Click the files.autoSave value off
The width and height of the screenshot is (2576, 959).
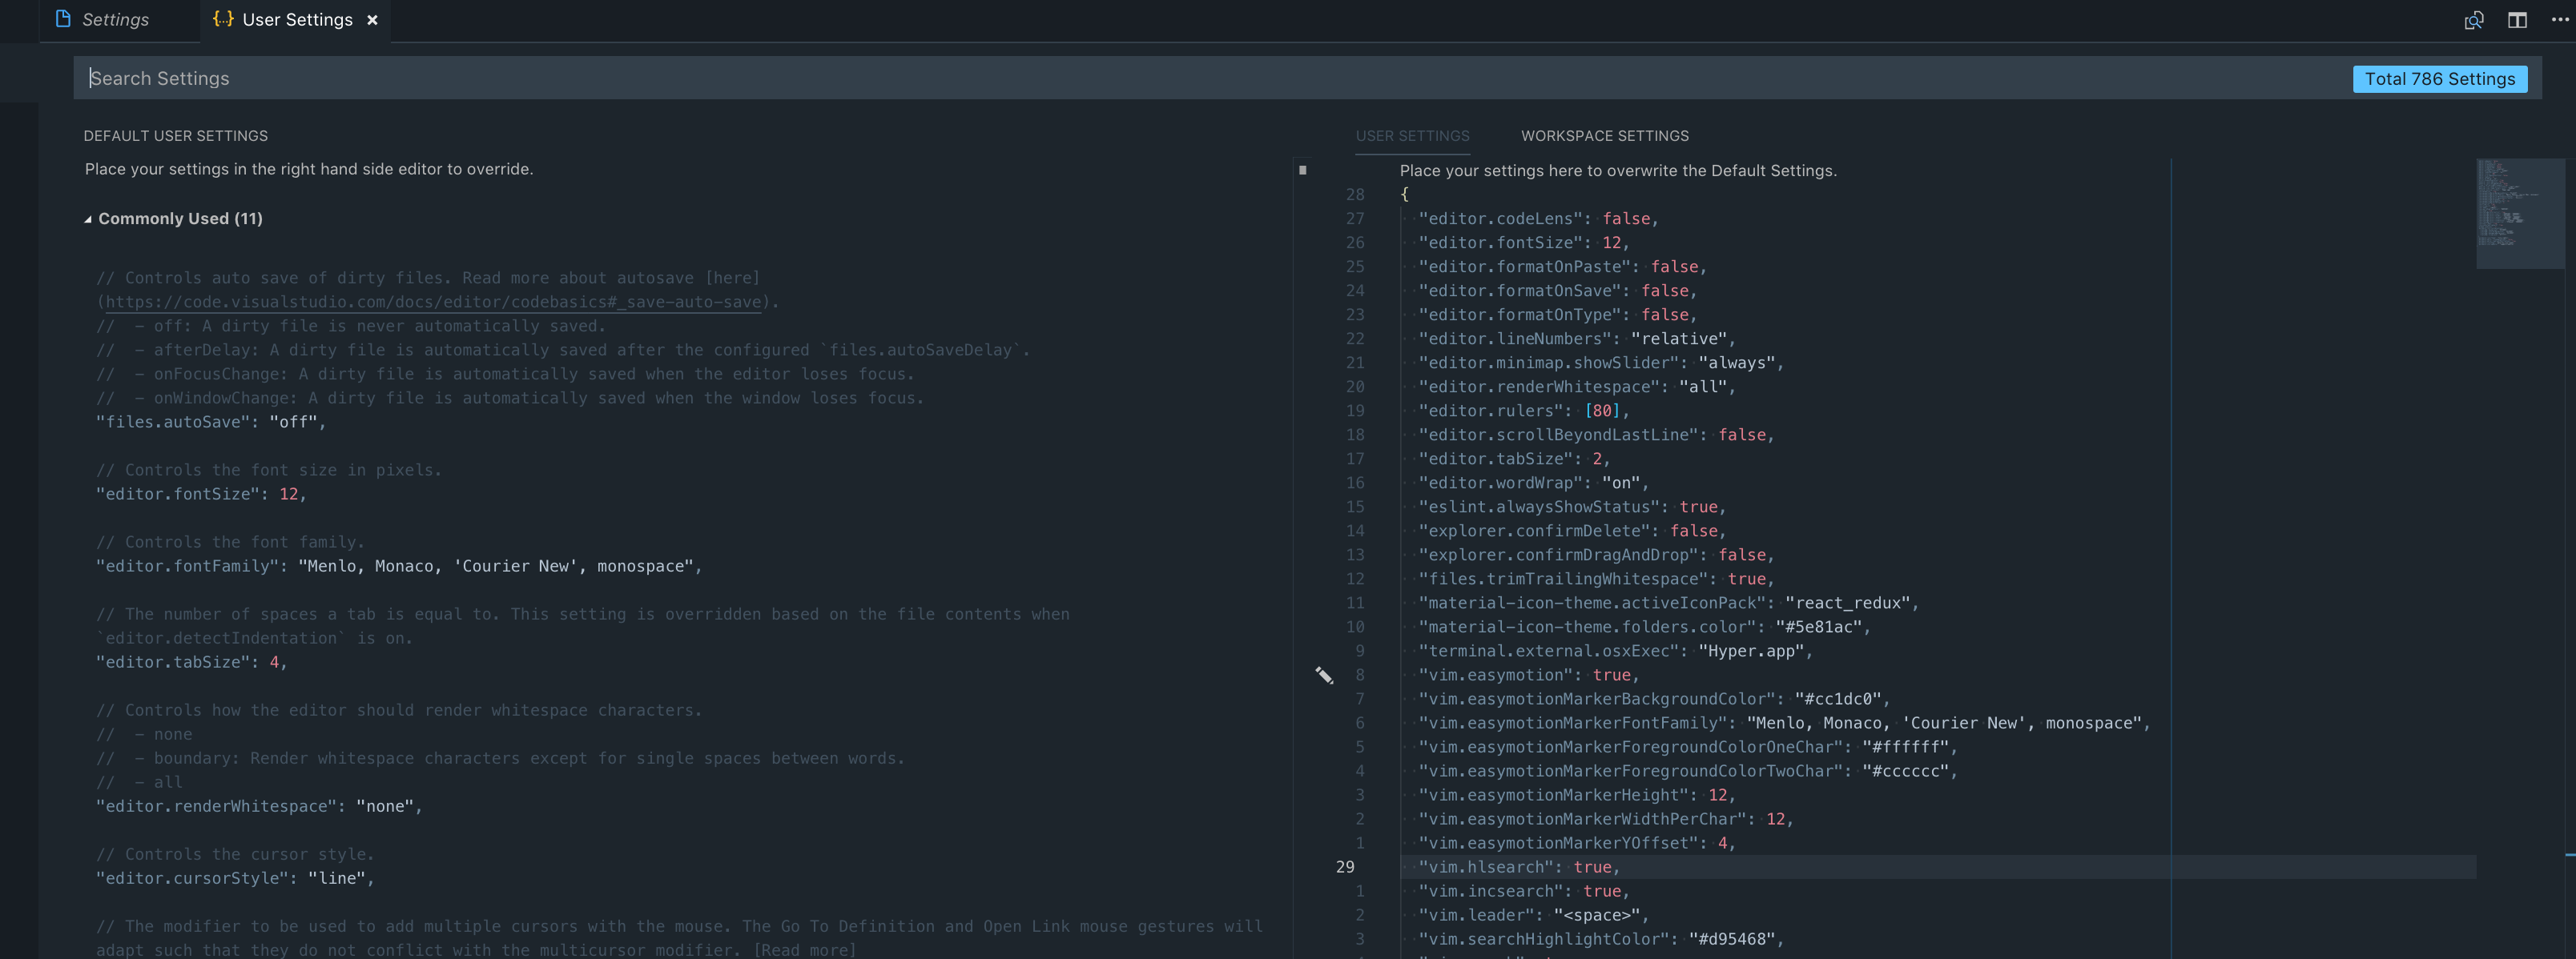tap(293, 422)
